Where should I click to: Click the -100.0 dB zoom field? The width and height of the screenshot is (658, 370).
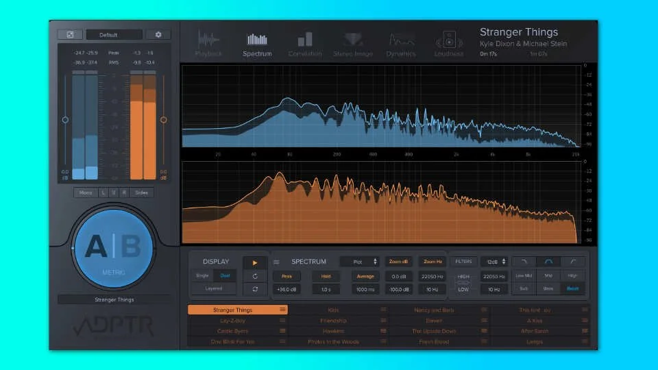(399, 289)
